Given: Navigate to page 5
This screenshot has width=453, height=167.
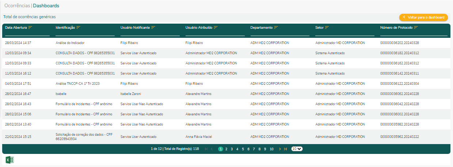Looking at the screenshot, I should 243,149.
